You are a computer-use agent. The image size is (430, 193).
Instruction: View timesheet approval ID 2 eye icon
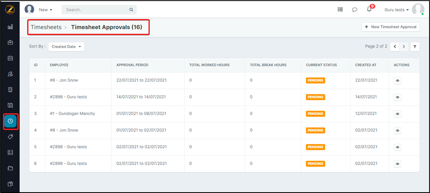[x=397, y=97]
